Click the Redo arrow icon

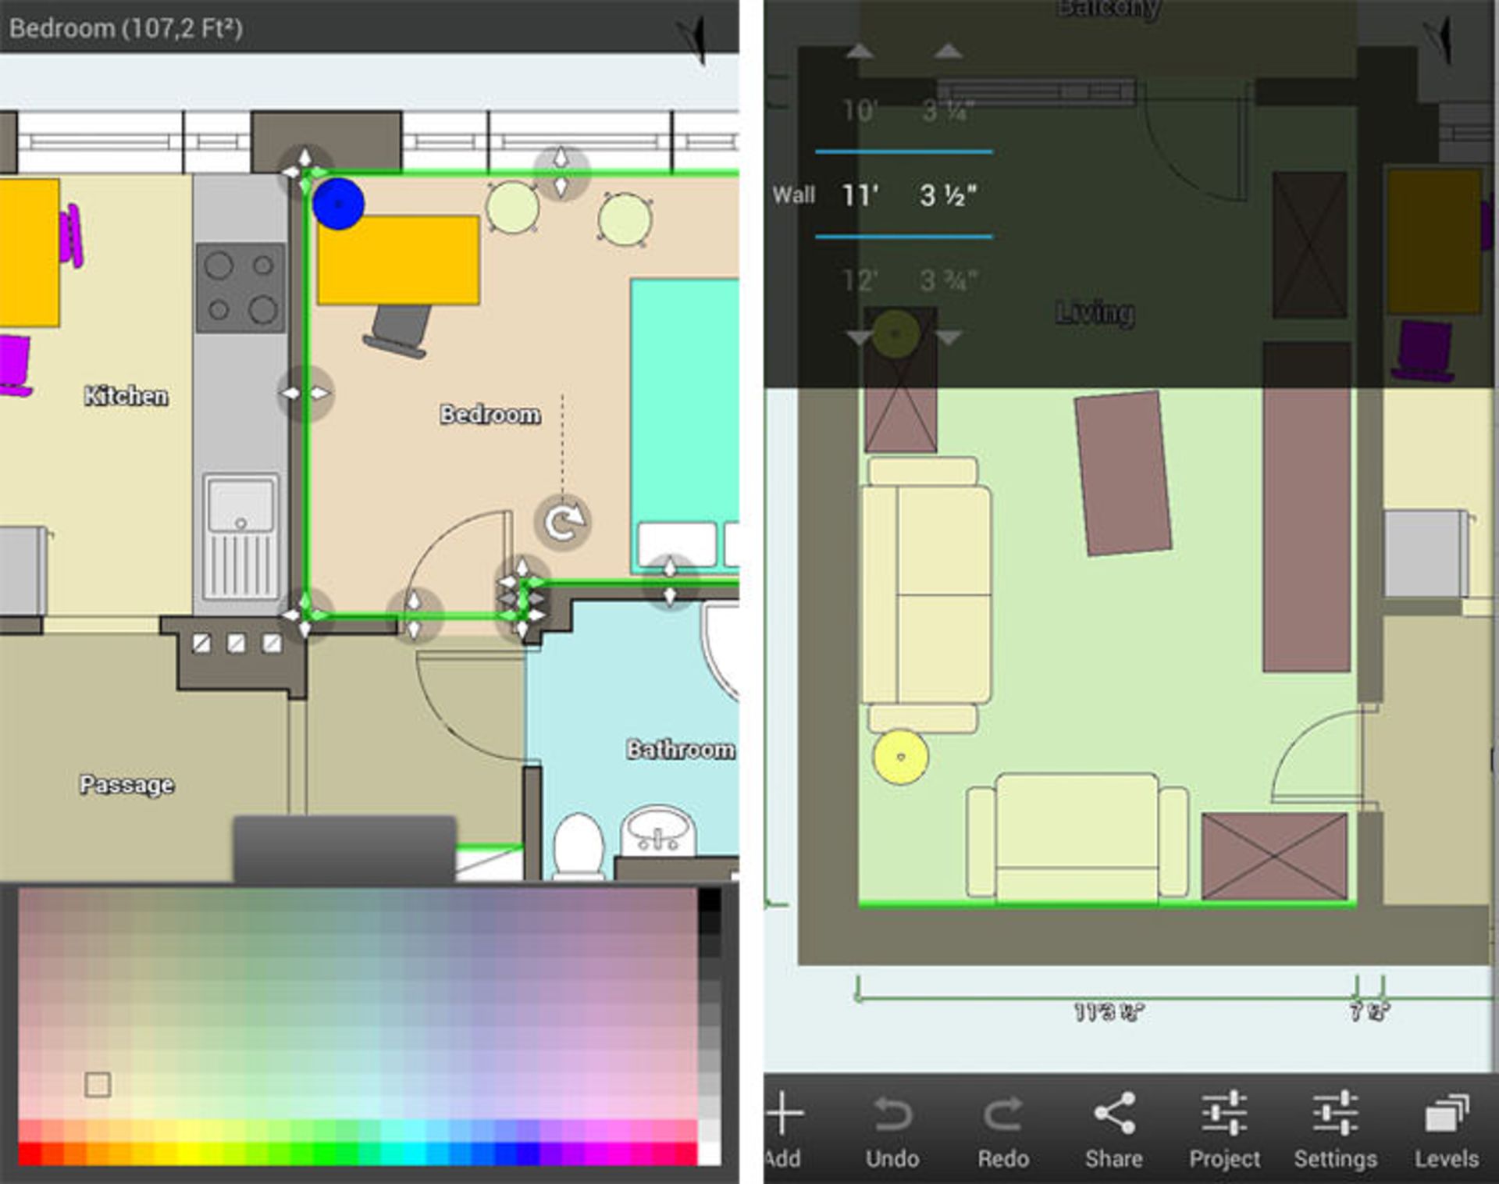coord(1003,1114)
